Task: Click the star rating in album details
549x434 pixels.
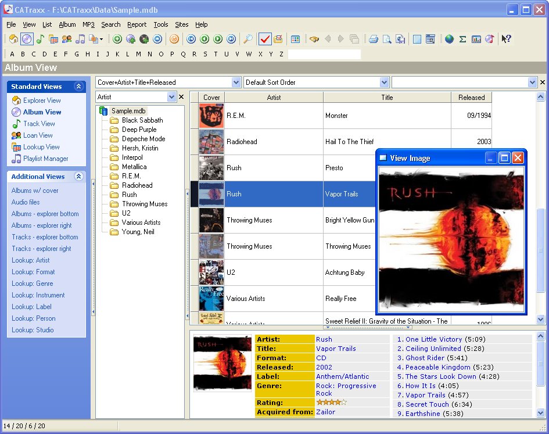Action: coord(332,403)
